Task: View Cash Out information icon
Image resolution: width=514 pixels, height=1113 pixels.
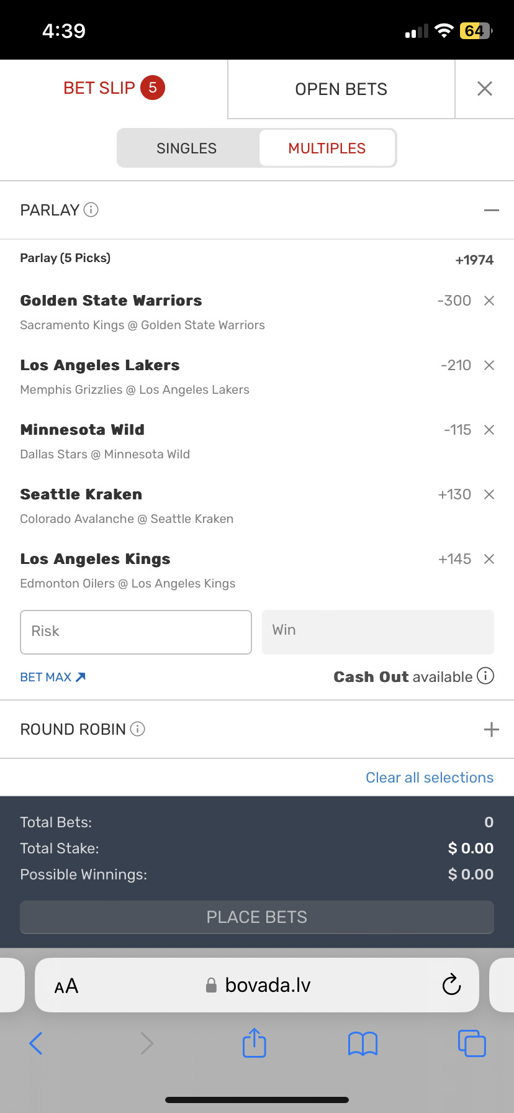Action: 485,676
